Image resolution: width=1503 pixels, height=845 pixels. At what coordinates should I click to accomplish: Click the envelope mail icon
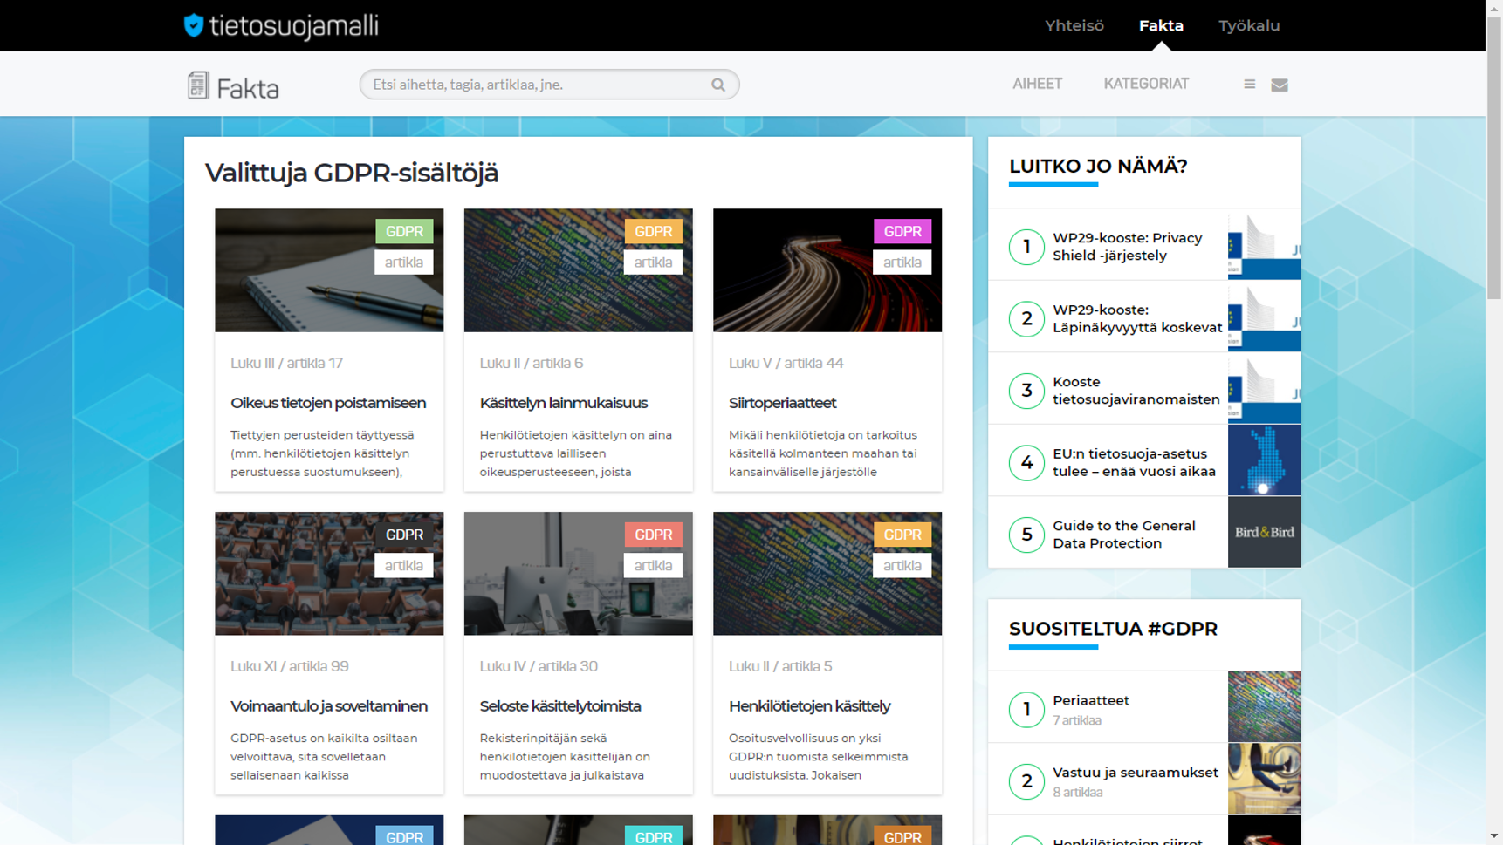click(1280, 85)
